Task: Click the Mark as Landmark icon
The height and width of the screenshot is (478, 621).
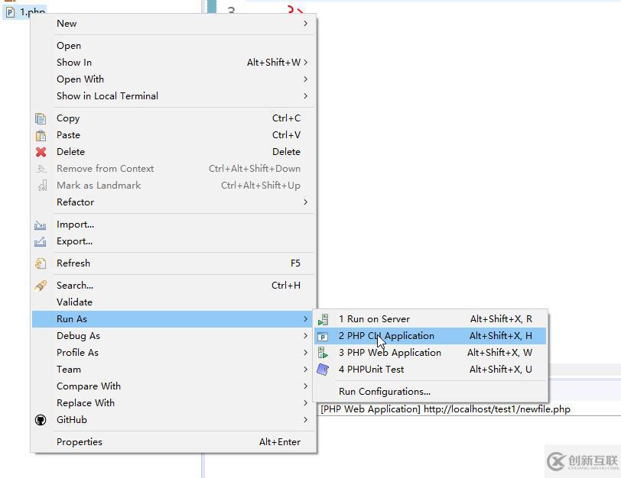Action: [x=42, y=186]
